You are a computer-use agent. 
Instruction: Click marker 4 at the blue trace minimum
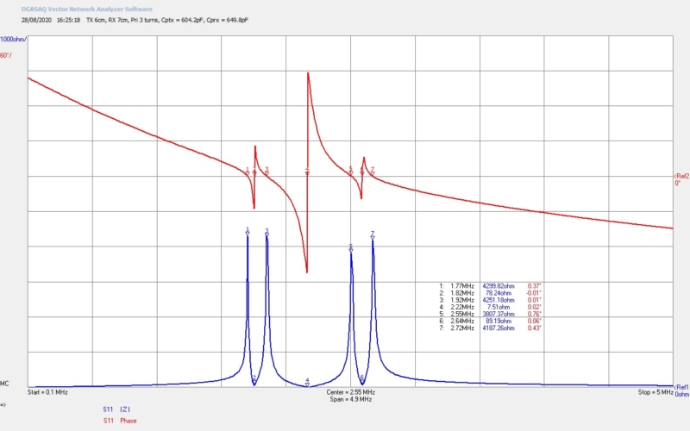point(307,381)
